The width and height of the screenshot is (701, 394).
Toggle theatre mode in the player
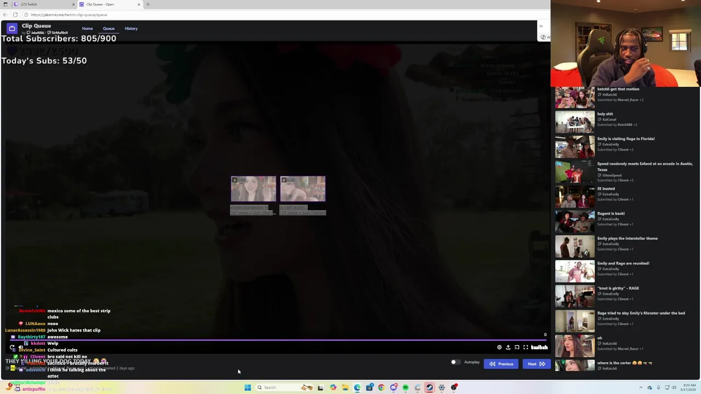coord(517,347)
